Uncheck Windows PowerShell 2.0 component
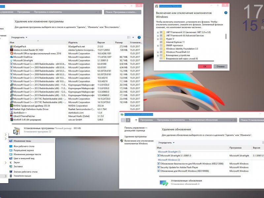 point(161,52)
